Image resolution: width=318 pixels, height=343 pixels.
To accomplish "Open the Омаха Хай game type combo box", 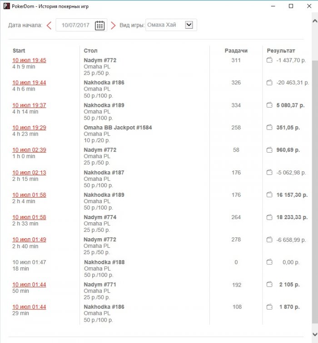I will (171, 25).
